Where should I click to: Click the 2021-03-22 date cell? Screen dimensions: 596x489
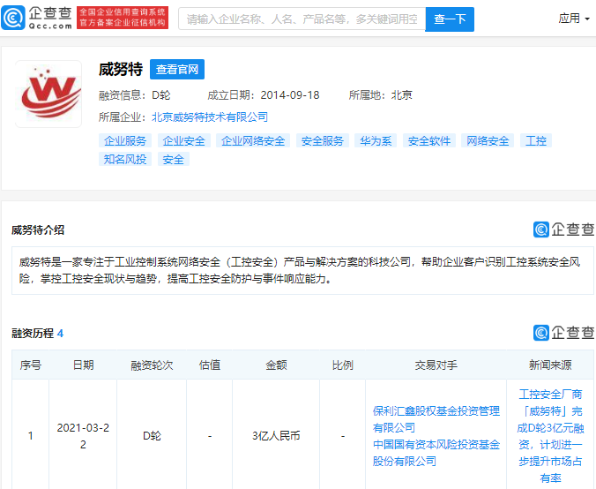point(83,436)
